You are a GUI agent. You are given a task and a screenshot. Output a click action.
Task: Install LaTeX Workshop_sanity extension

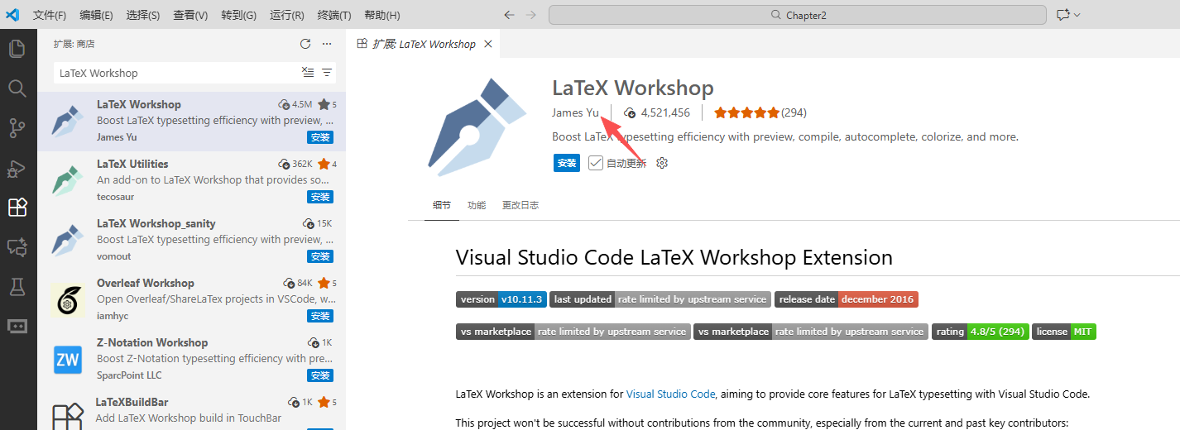coord(321,256)
